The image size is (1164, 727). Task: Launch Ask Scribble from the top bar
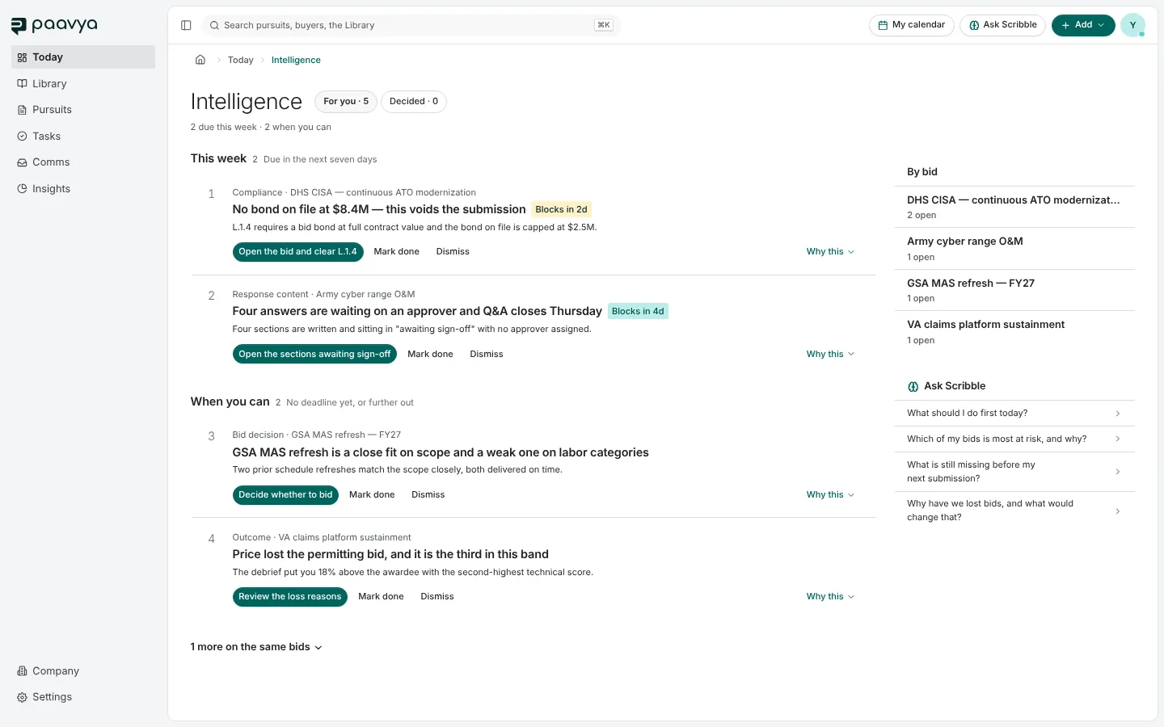click(1002, 25)
